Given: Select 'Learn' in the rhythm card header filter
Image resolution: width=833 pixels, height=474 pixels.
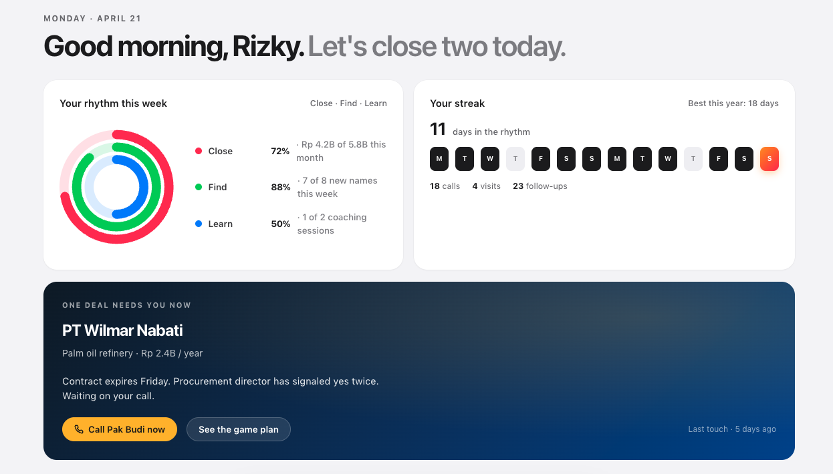Looking at the screenshot, I should pyautogui.click(x=376, y=103).
